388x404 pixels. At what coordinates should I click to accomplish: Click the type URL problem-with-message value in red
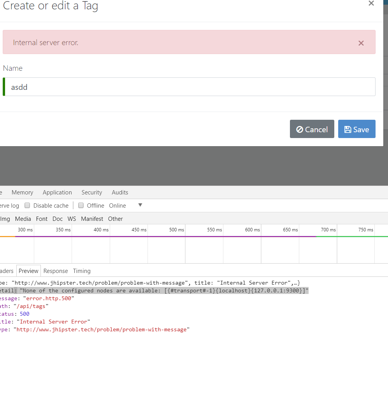click(x=102, y=330)
